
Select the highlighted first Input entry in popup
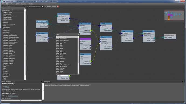(x=67, y=37)
